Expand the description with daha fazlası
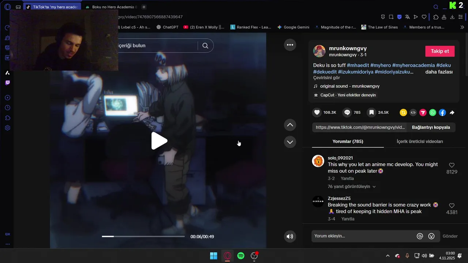This screenshot has height=263, width=468. [439, 72]
